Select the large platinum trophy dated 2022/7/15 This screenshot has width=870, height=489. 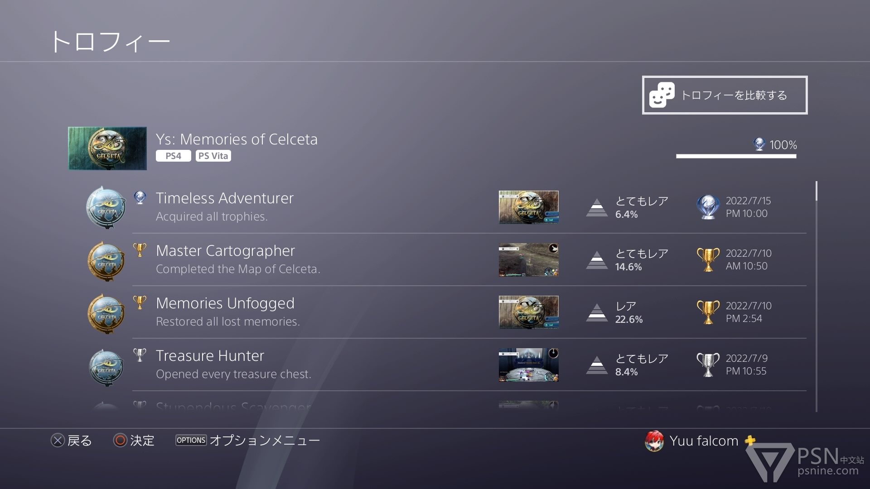[x=708, y=207]
